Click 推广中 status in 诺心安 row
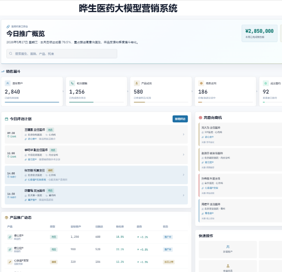The height and width of the screenshot is (272, 282). pyautogui.click(x=168, y=237)
